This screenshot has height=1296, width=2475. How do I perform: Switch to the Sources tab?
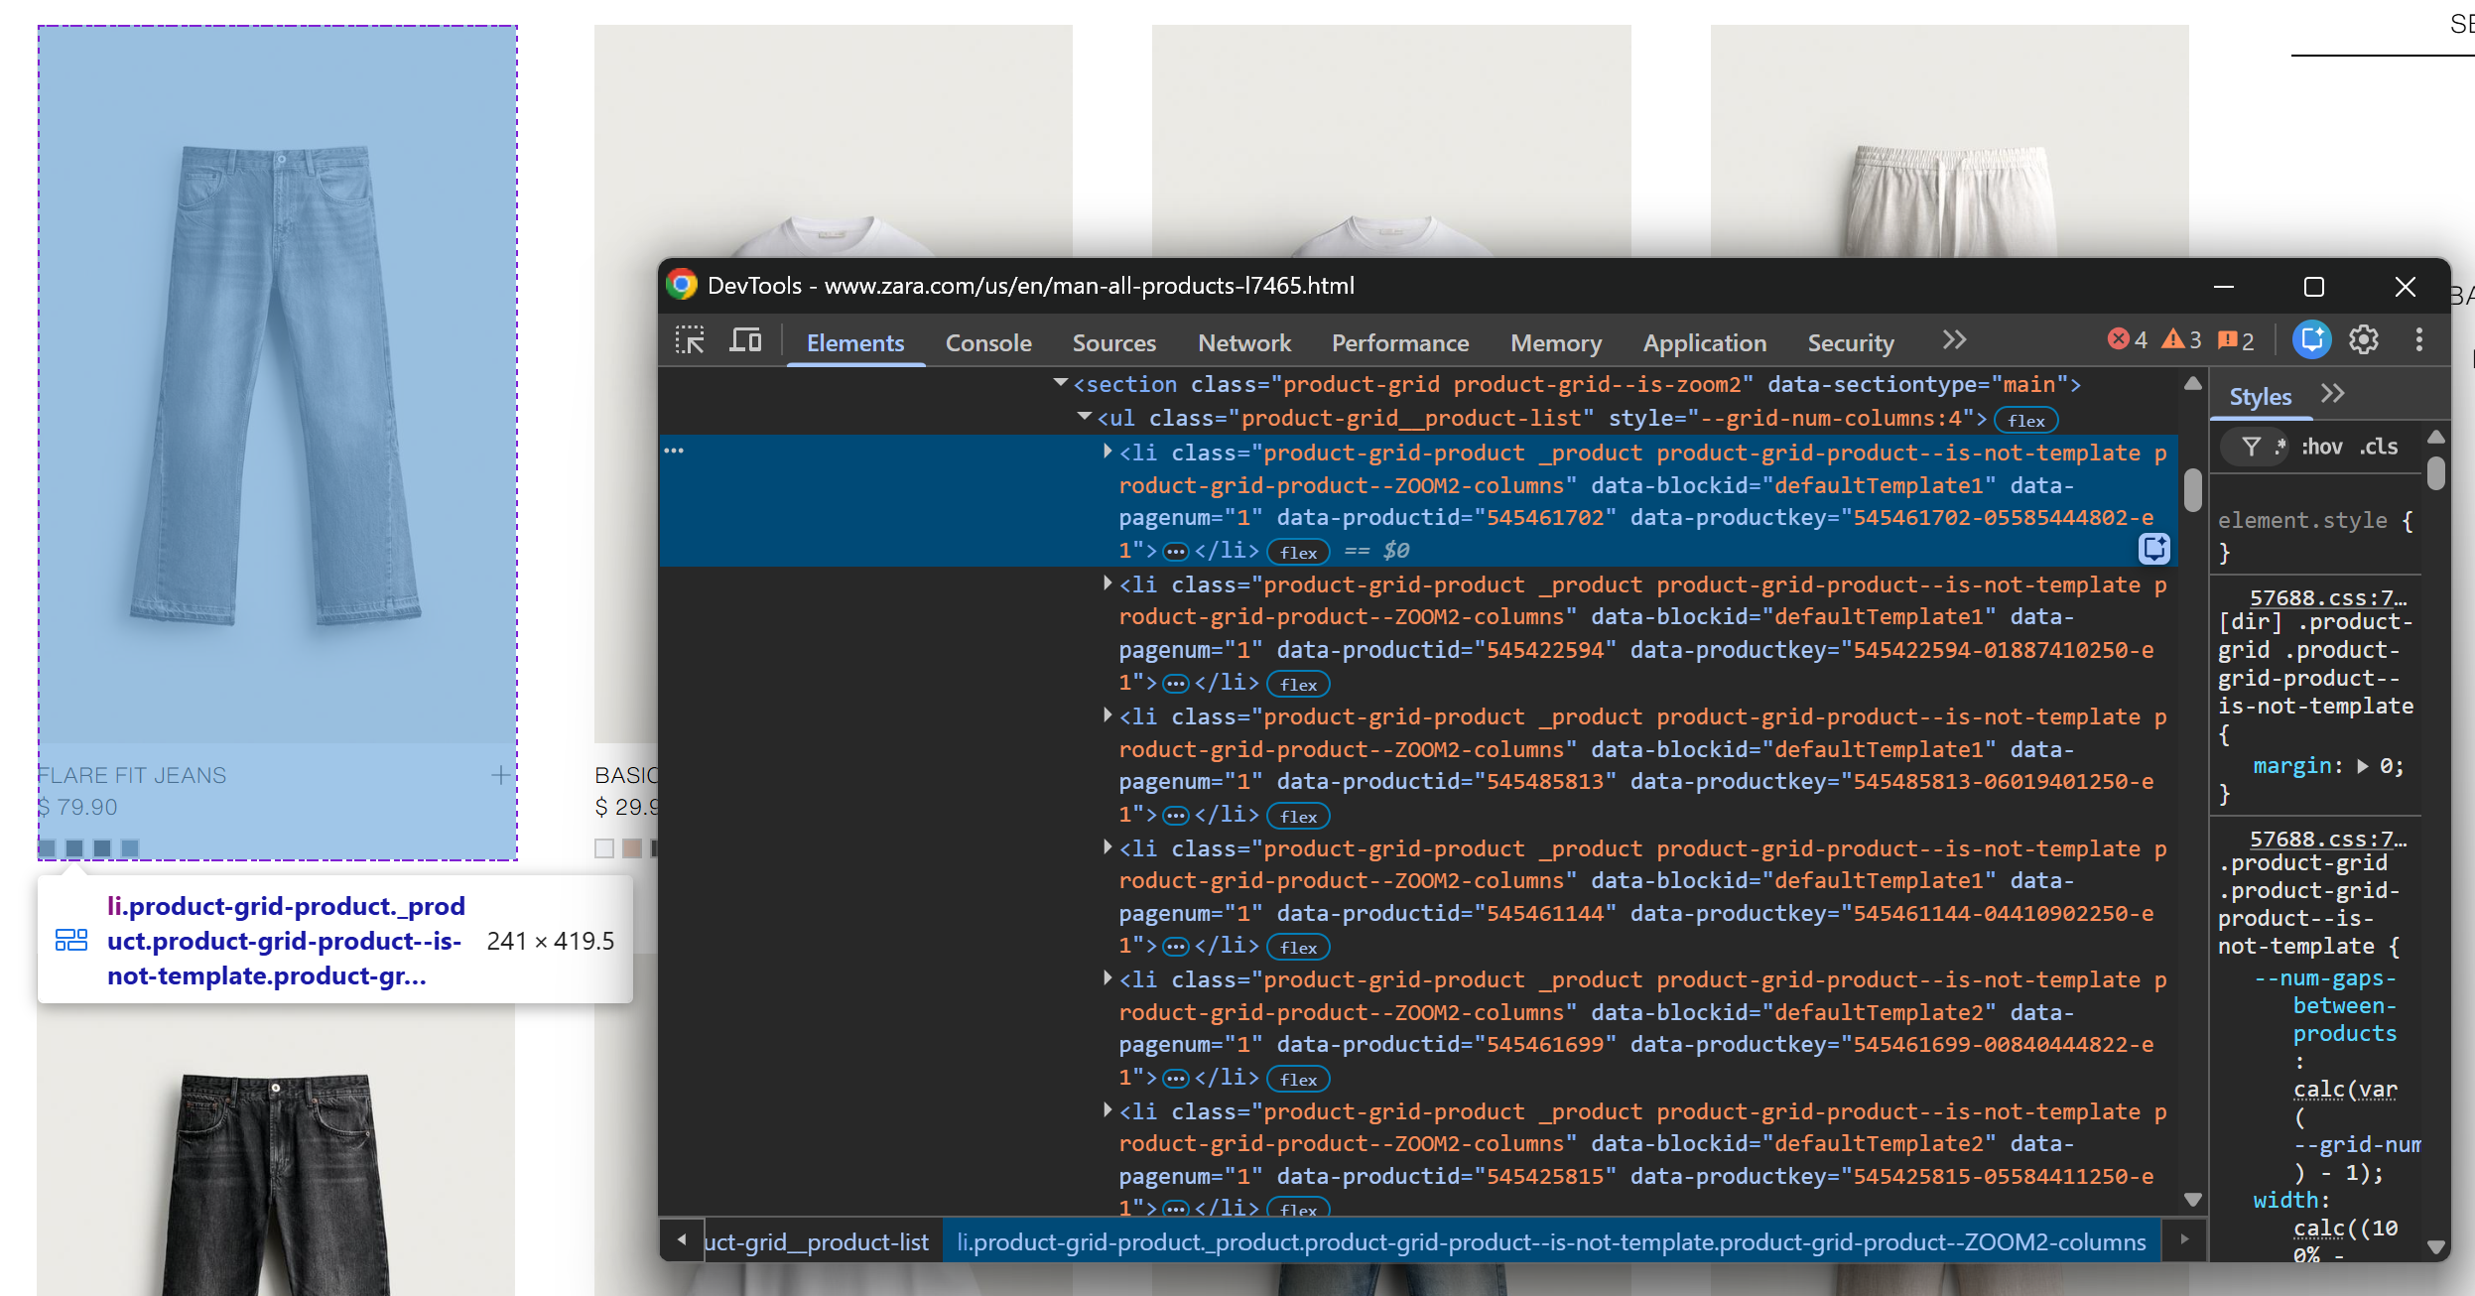coord(1114,342)
